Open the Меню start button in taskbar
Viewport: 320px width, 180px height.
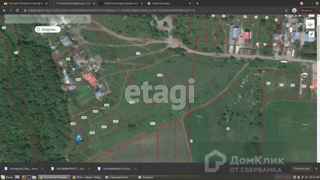[x=7, y=177]
